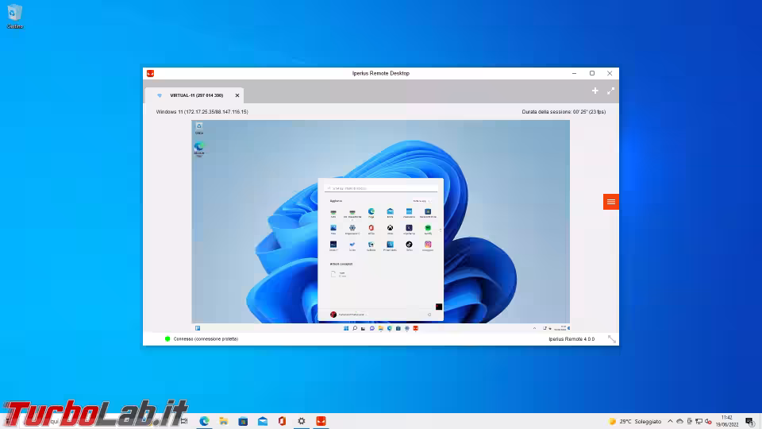Click the All apps button in Start menu
Screen dimensions: 762x429
click(x=420, y=201)
